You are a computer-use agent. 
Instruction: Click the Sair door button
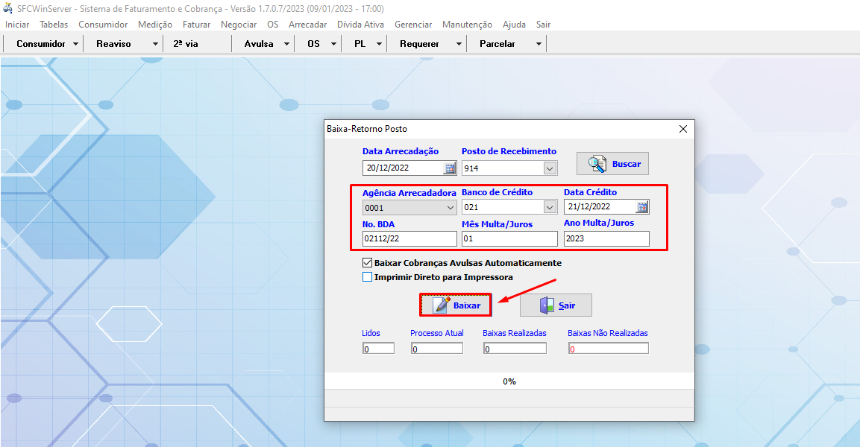click(556, 305)
